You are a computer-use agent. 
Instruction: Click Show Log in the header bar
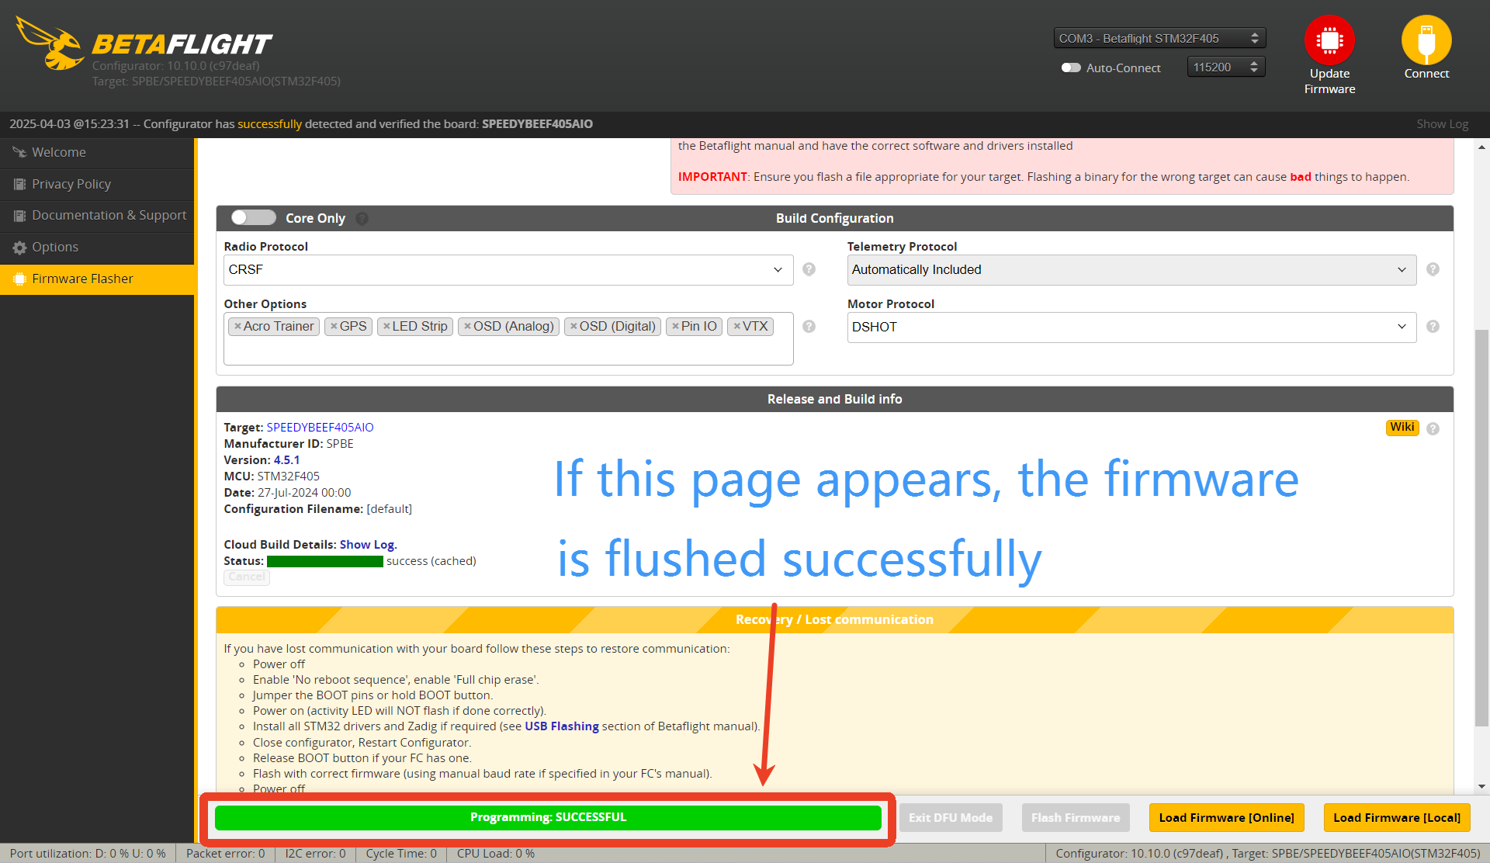click(x=1442, y=124)
